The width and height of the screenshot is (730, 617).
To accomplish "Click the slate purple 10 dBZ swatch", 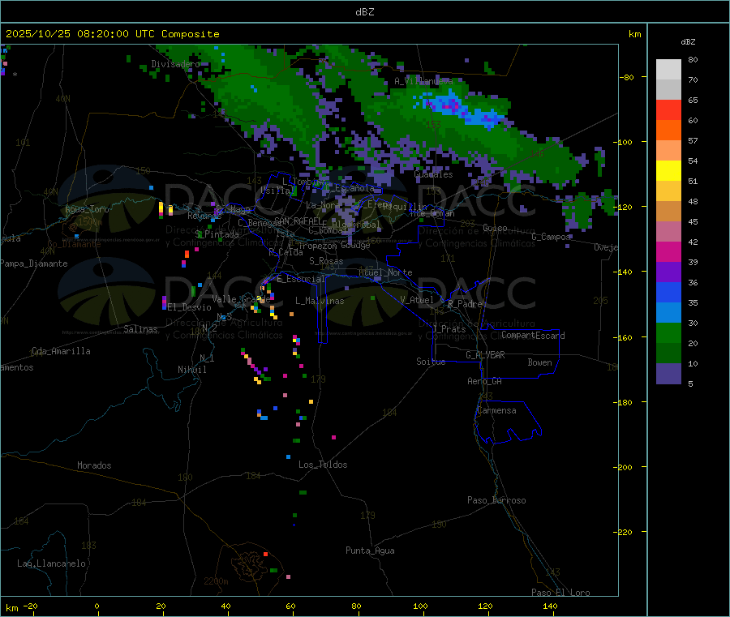I will (668, 374).
